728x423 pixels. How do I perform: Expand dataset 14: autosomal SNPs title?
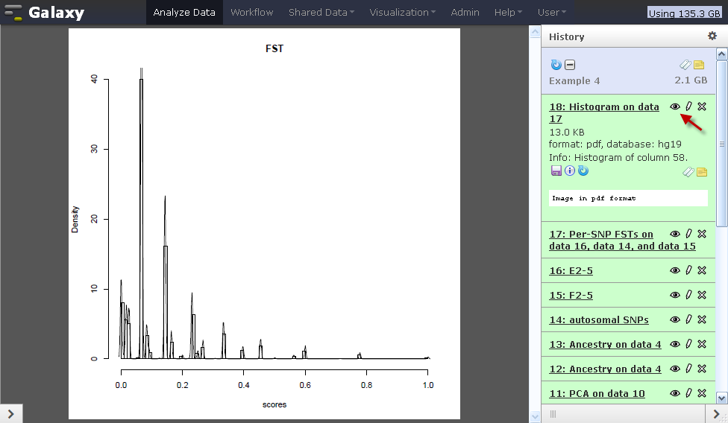(599, 319)
